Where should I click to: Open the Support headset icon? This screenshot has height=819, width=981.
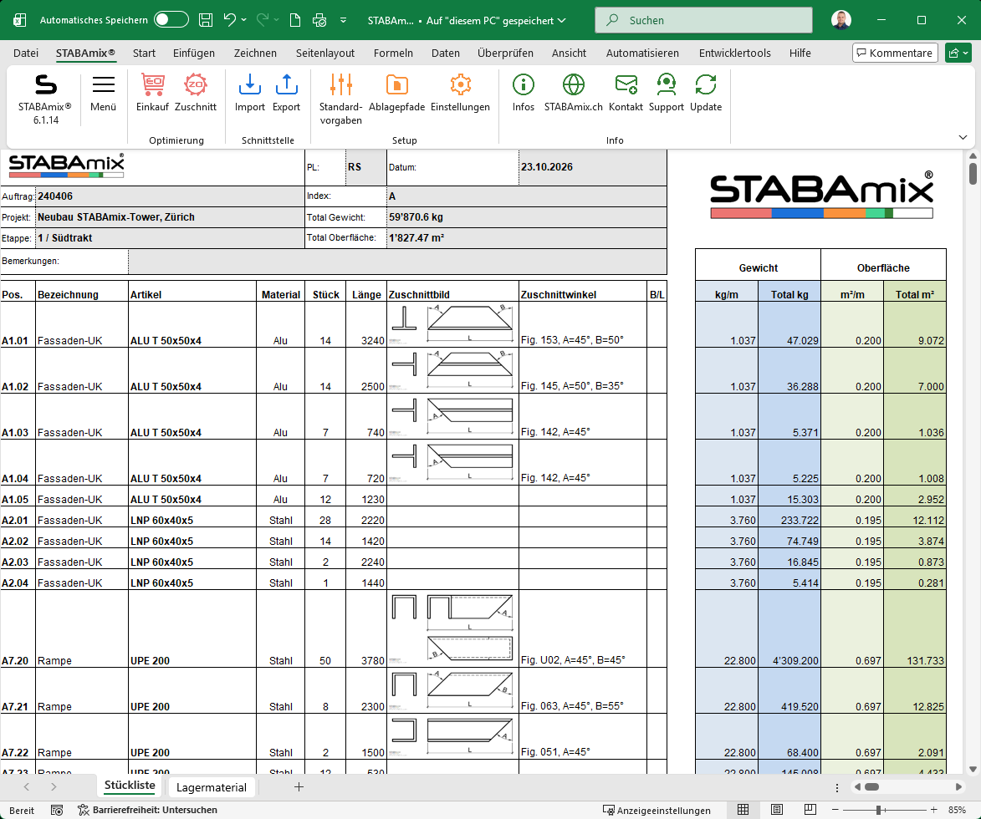pos(667,93)
